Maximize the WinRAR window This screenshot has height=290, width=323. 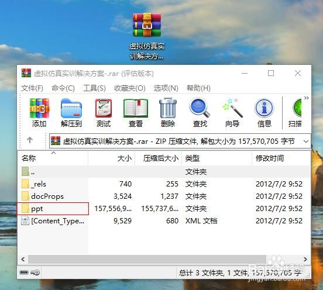tap(271, 73)
